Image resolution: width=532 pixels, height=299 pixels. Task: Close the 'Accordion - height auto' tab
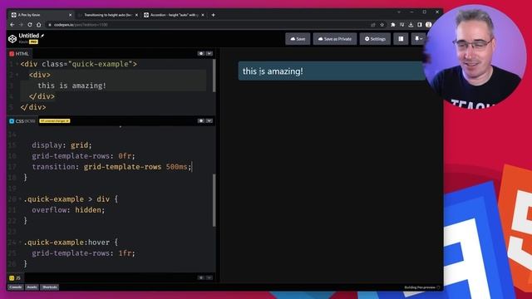(203, 15)
